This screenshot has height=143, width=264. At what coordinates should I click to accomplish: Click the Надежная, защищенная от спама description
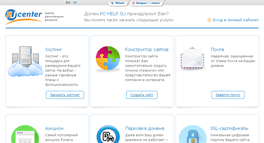[x=233, y=61]
